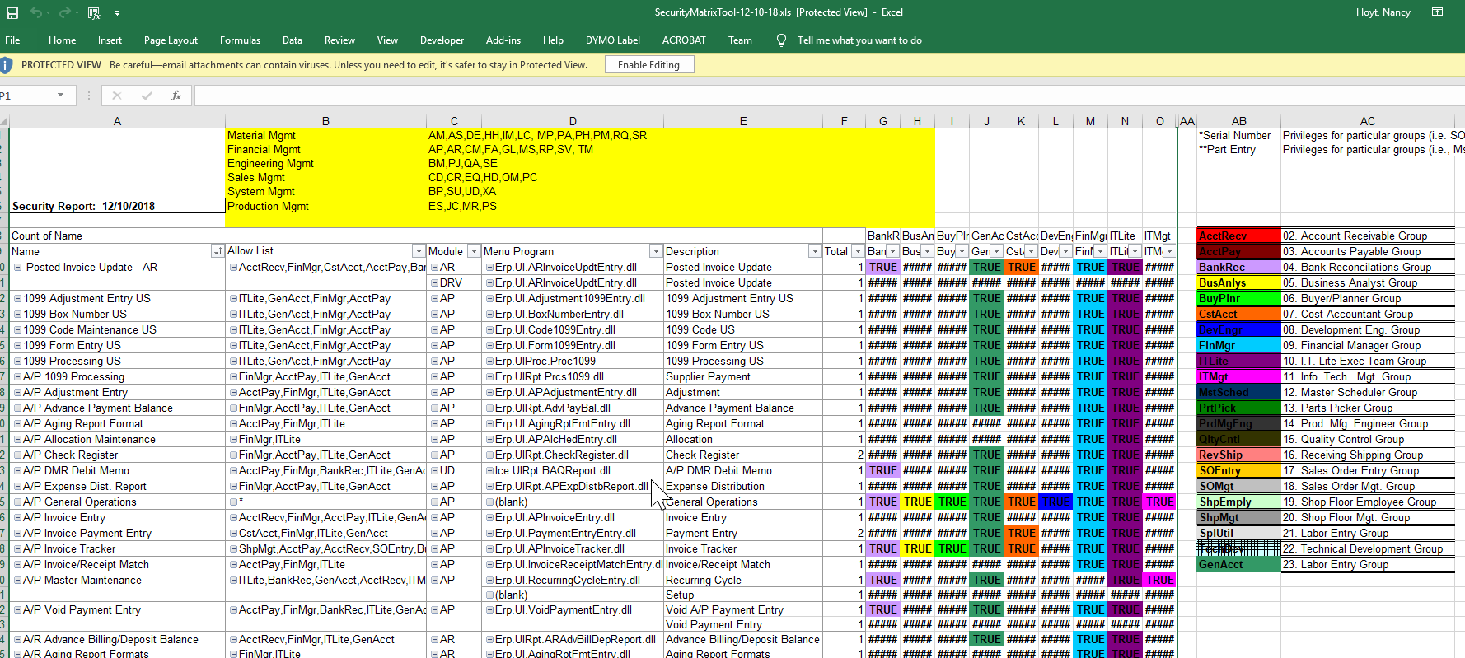Click the Cancel X icon in formula bar
This screenshot has width=1465, height=658.
(117, 96)
